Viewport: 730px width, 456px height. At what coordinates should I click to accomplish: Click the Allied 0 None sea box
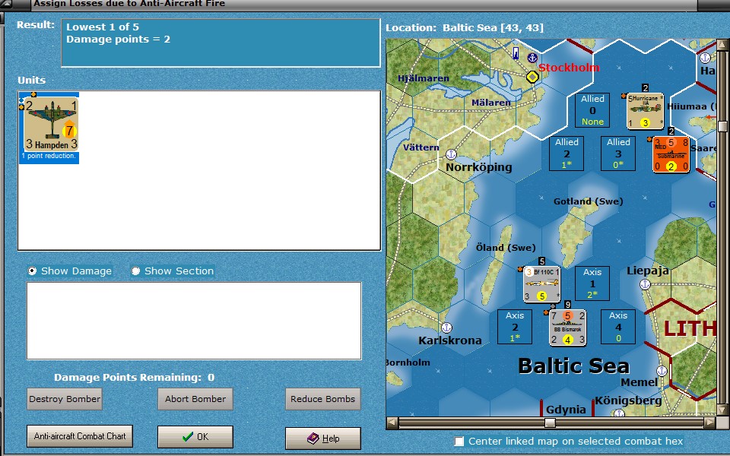pos(592,109)
